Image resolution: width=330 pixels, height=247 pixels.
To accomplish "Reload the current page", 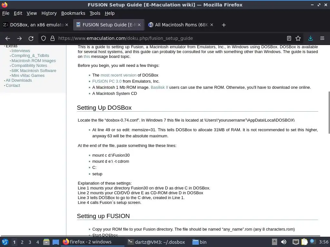I will pos(31,39).
